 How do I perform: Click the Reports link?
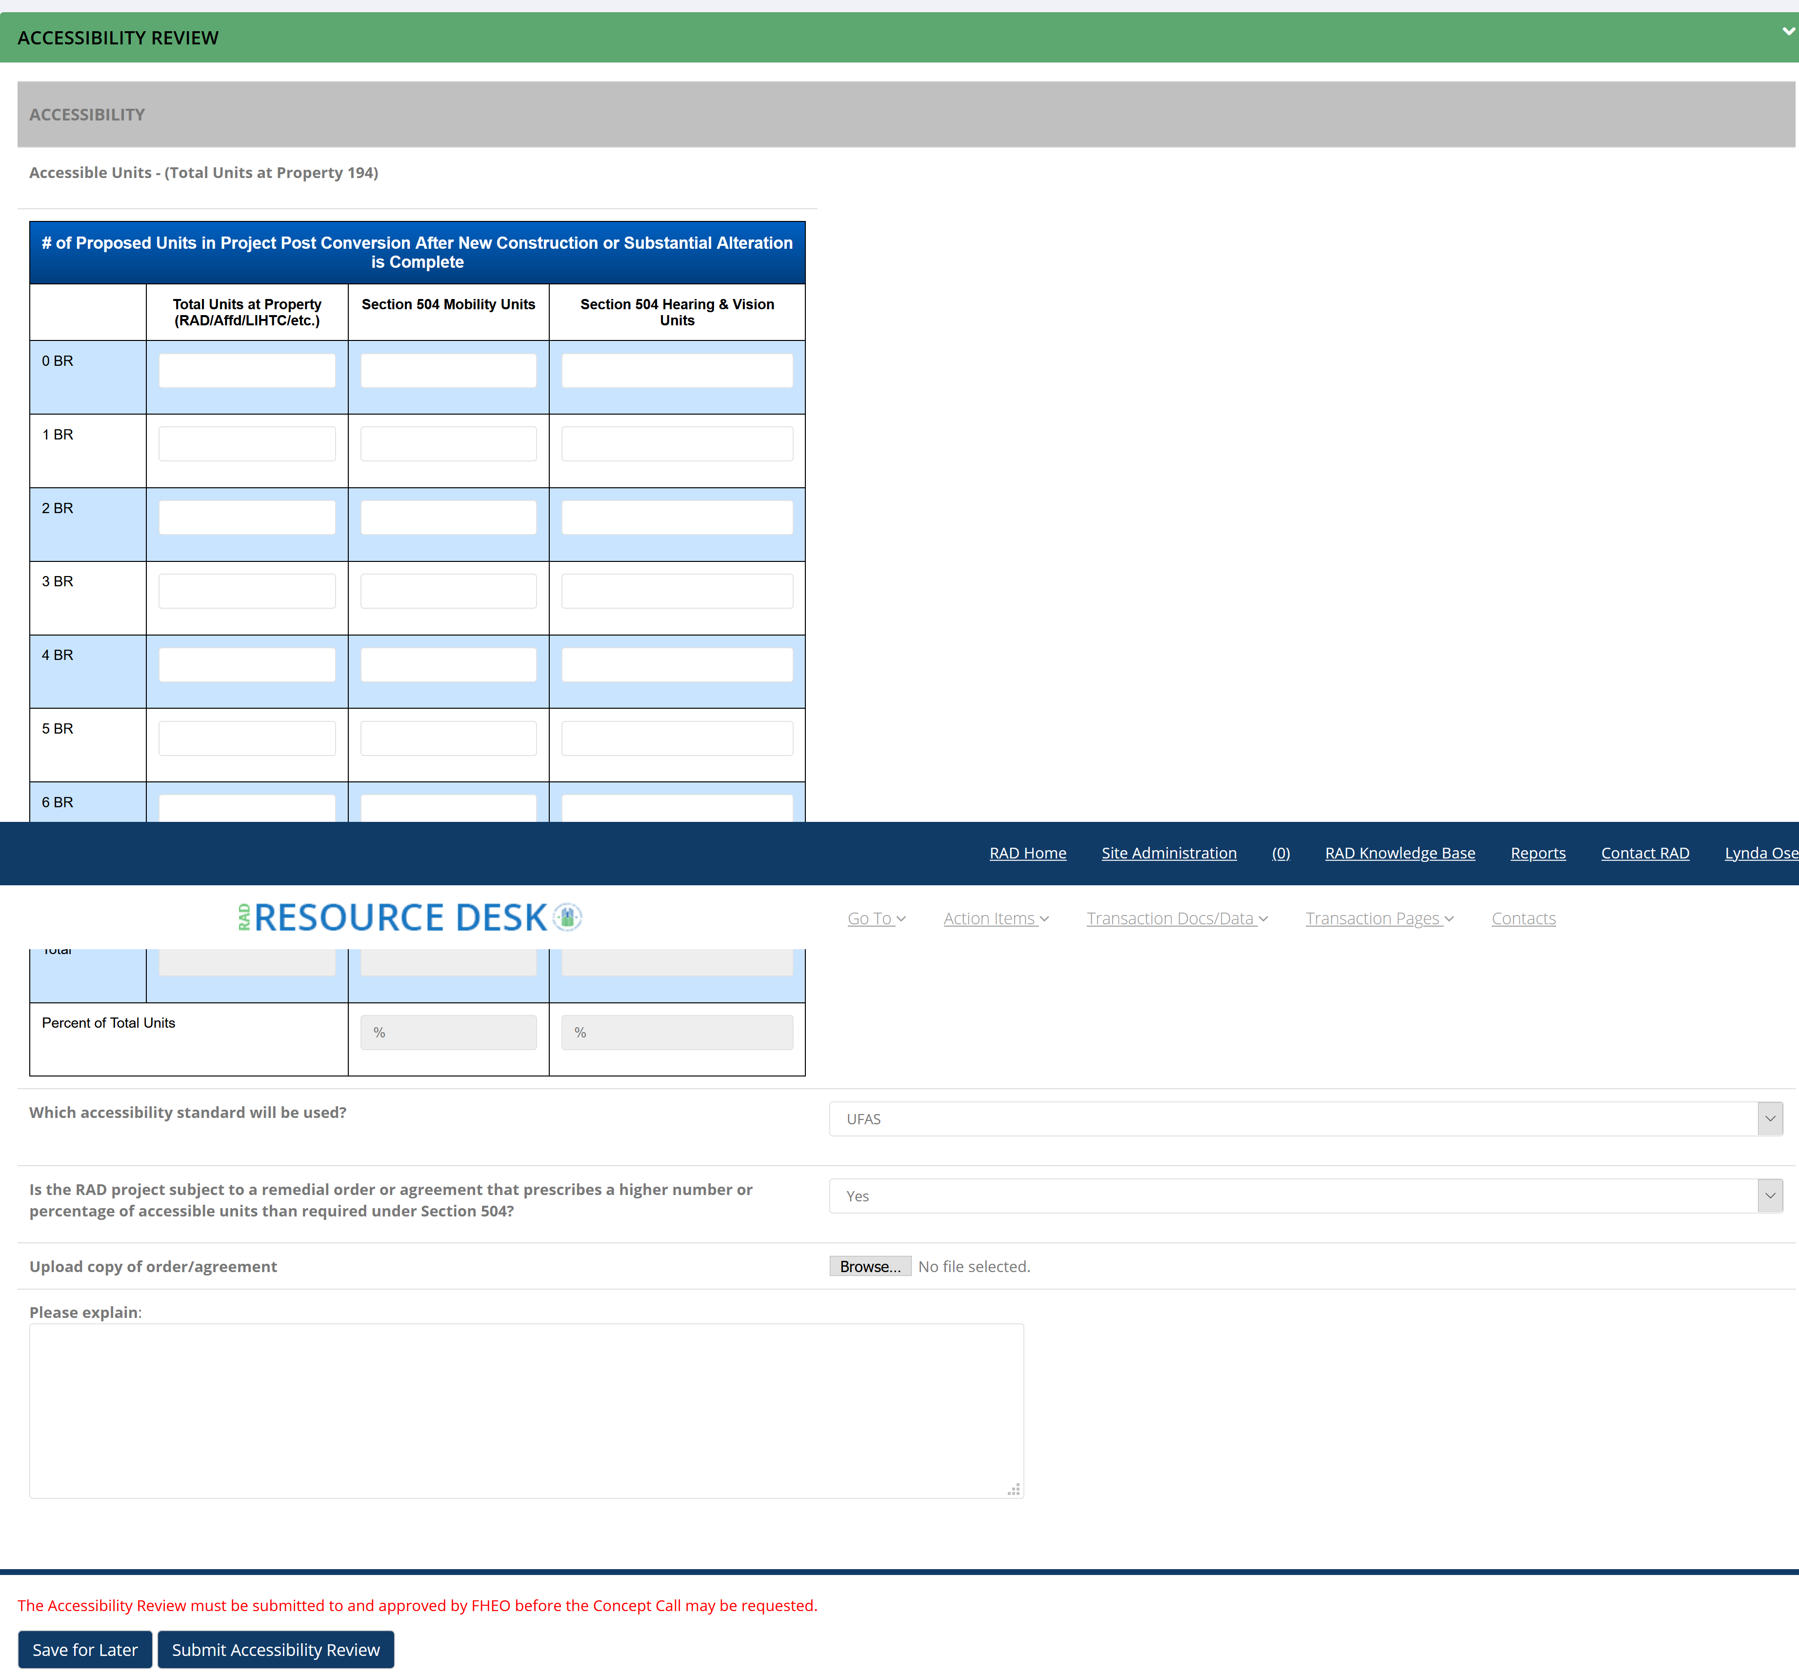coord(1538,853)
